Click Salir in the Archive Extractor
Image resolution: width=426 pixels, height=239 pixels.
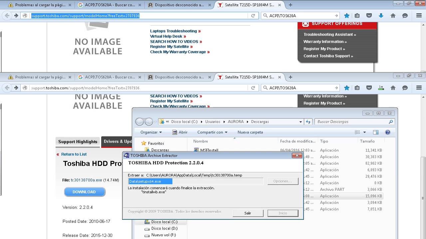pyautogui.click(x=248, y=213)
